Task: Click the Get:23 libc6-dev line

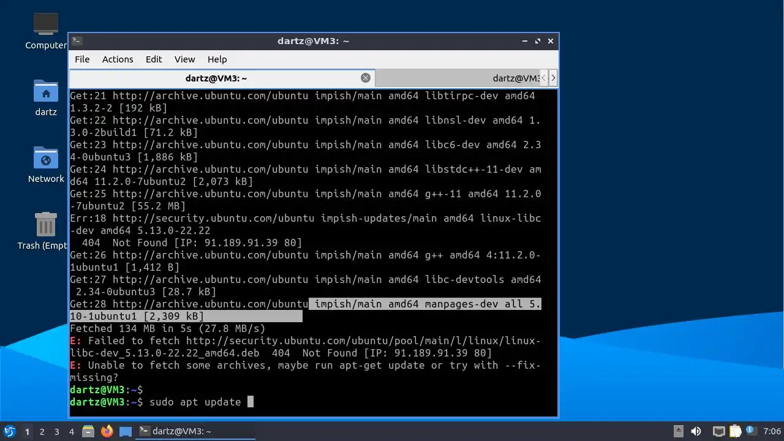Action: 306,151
